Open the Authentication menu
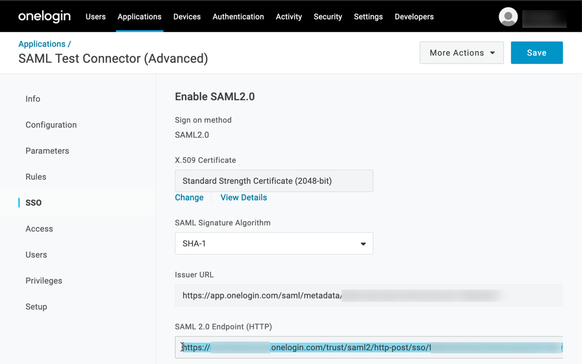The width and height of the screenshot is (582, 364). [x=238, y=17]
